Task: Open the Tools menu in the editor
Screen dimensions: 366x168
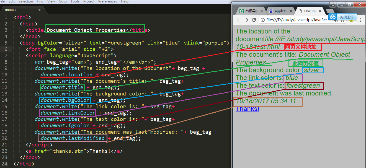Action: 75,1
